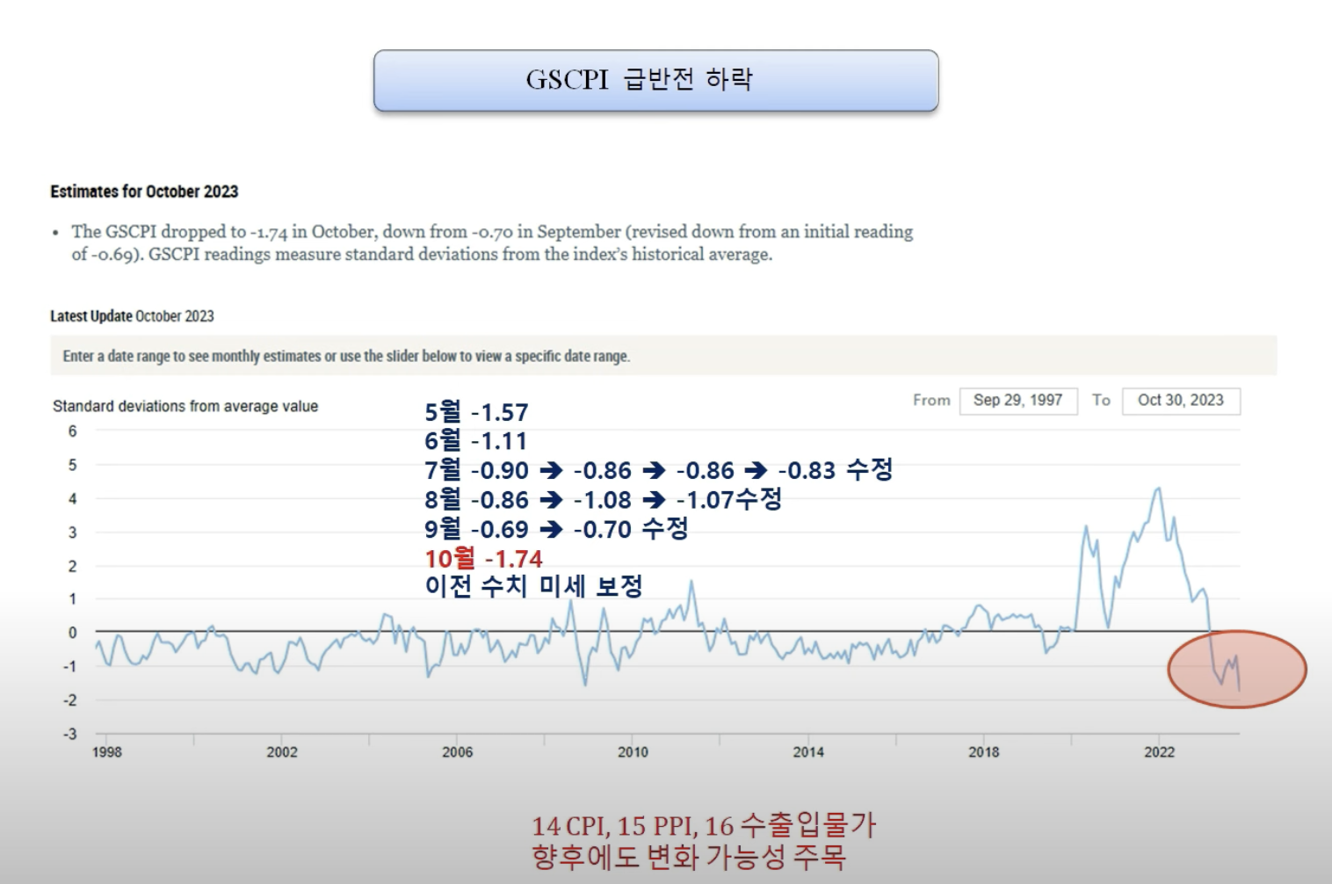The height and width of the screenshot is (884, 1332).
Task: Click the red circle highlight on the chart
Action: pyautogui.click(x=1236, y=669)
